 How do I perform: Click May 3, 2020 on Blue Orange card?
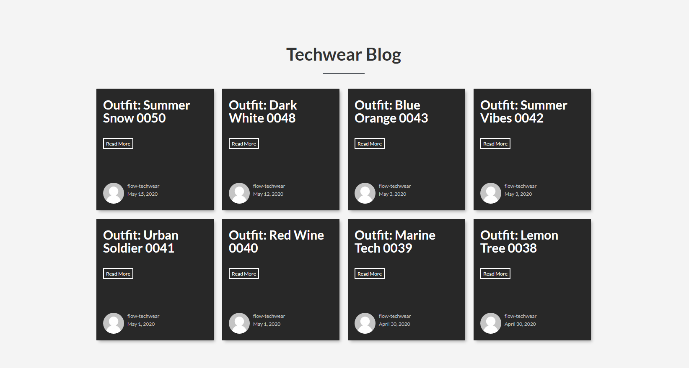coord(393,194)
